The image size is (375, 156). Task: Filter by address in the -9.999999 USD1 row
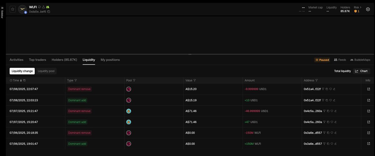pyautogui.click(x=323, y=89)
